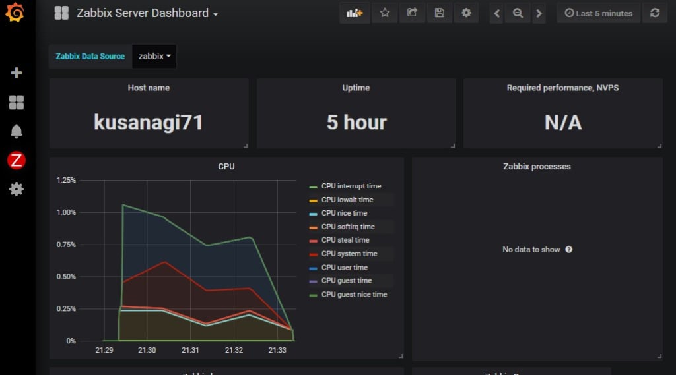Open the CPU panel title menu
This screenshot has height=375, width=676.
tap(226, 167)
